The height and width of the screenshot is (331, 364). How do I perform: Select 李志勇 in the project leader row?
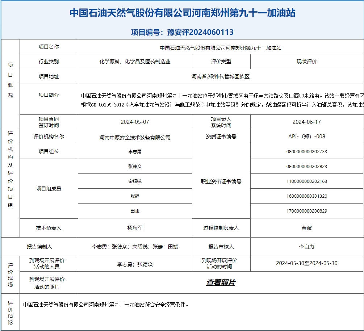coord(135,152)
